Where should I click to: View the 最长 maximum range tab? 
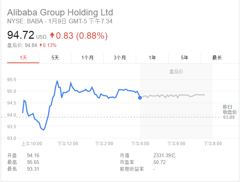217,58
